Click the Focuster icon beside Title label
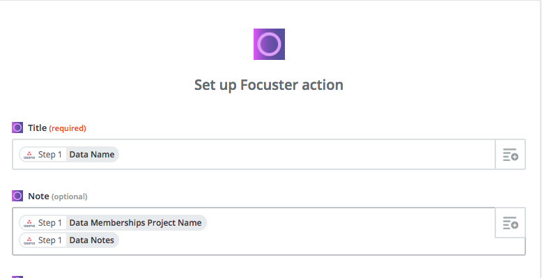 [x=17, y=128]
